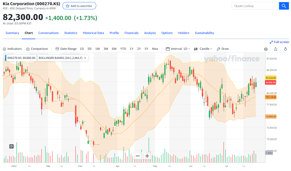
Task: Open the Options tab
Action: click(167, 33)
